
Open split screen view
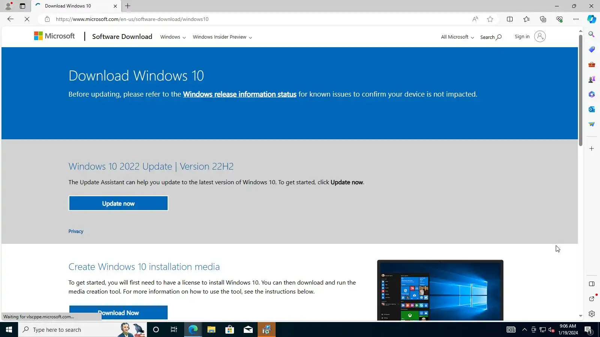click(510, 19)
